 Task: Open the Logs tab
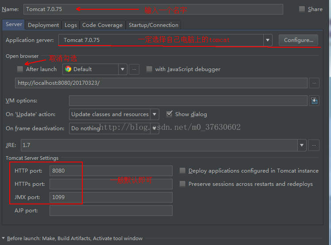point(70,25)
